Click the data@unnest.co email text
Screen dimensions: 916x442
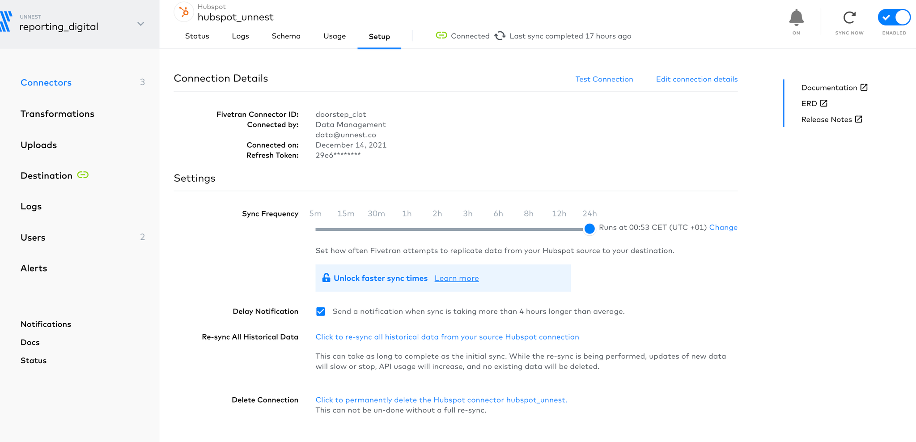346,135
